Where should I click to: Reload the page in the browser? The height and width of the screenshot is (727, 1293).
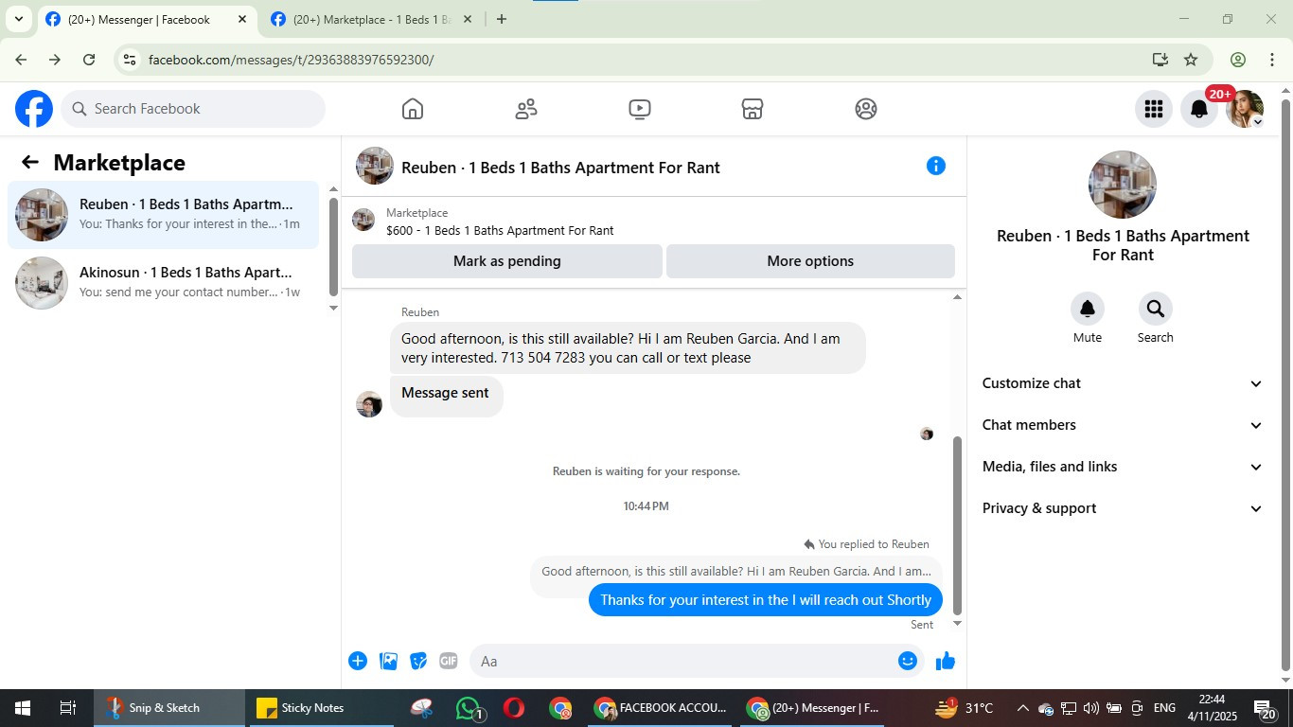click(89, 60)
